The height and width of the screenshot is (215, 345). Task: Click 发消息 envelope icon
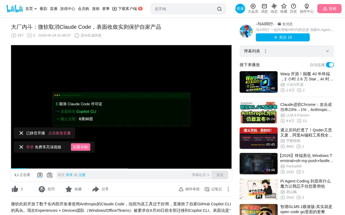pos(279,24)
